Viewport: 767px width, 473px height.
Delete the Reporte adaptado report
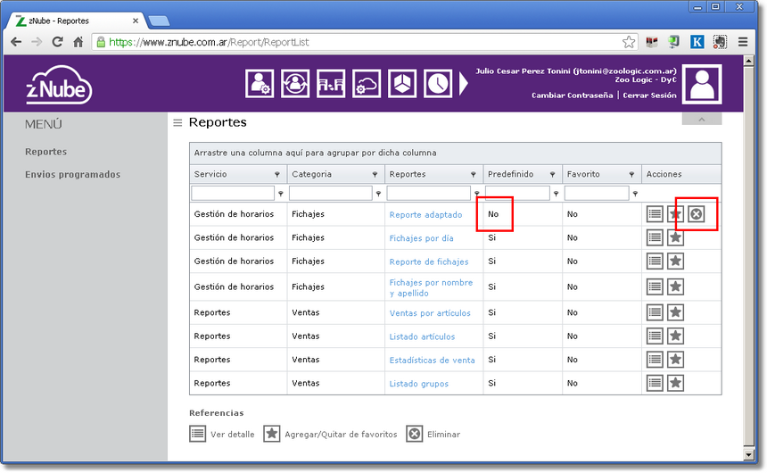[697, 213]
